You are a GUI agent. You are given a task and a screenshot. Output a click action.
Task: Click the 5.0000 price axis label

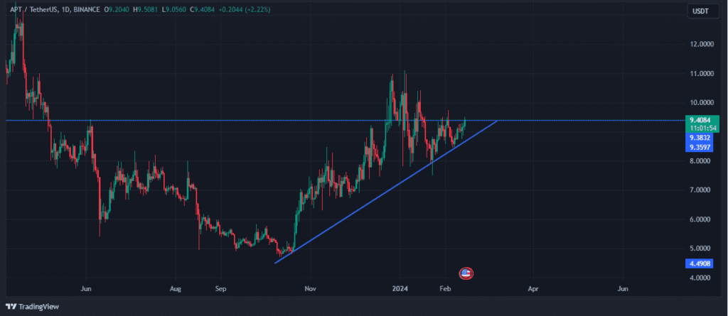pos(700,249)
